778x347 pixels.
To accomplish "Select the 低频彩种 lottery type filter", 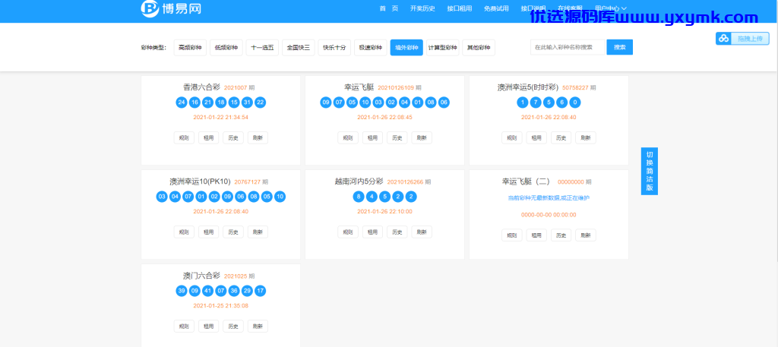I will (x=226, y=48).
